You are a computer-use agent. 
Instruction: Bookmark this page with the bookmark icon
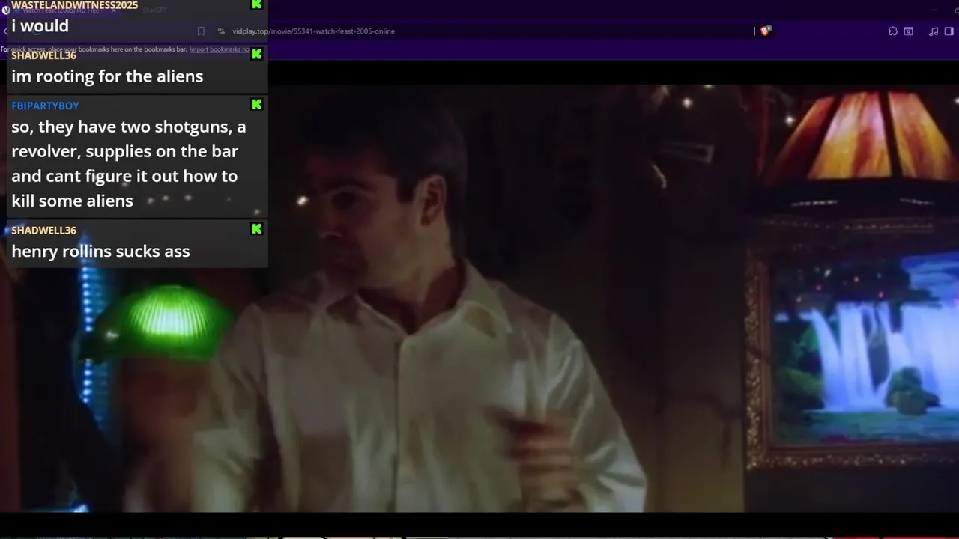point(201,31)
